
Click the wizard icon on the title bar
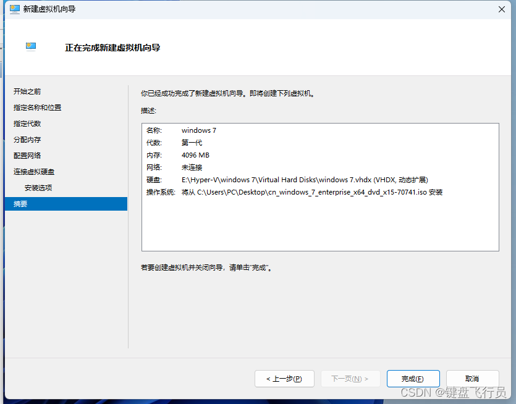click(x=14, y=9)
